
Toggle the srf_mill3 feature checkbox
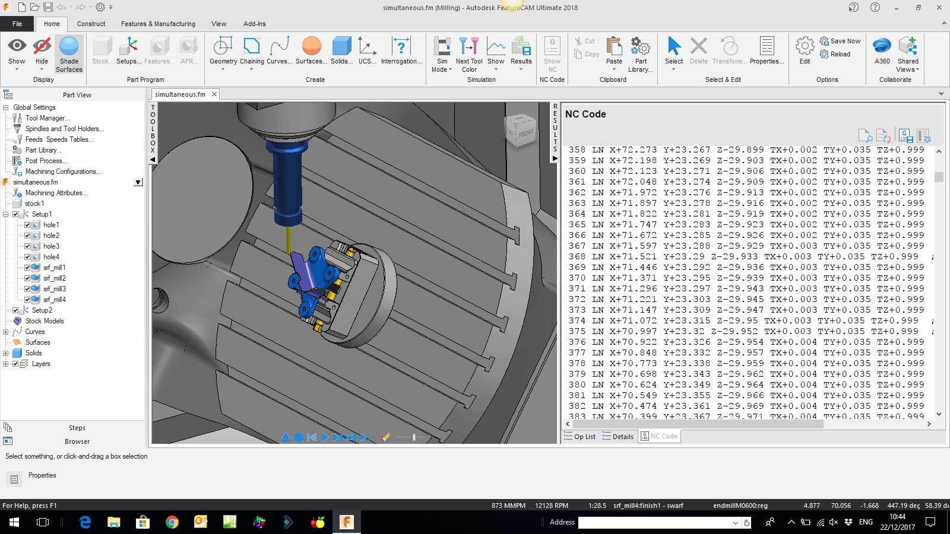point(27,289)
